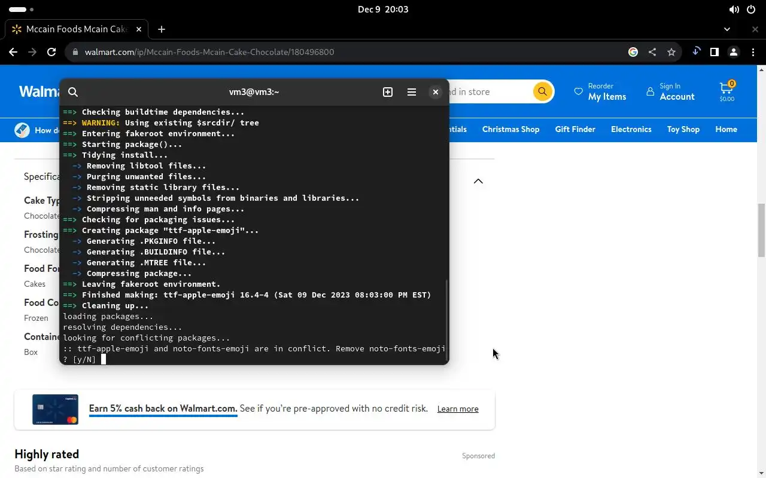Image resolution: width=766 pixels, height=478 pixels.
Task: Open a new terminal tab
Action: pyautogui.click(x=388, y=92)
